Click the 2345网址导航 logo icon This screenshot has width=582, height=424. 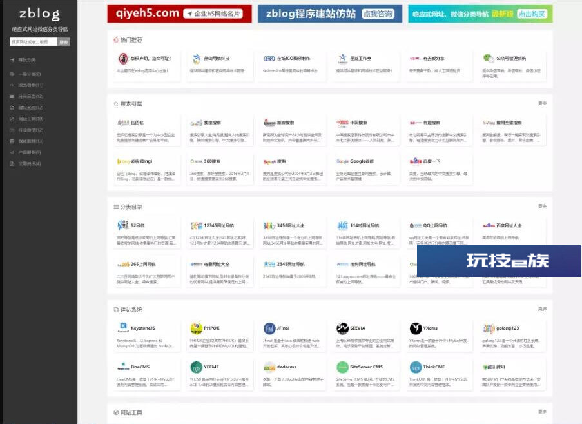coord(269,264)
